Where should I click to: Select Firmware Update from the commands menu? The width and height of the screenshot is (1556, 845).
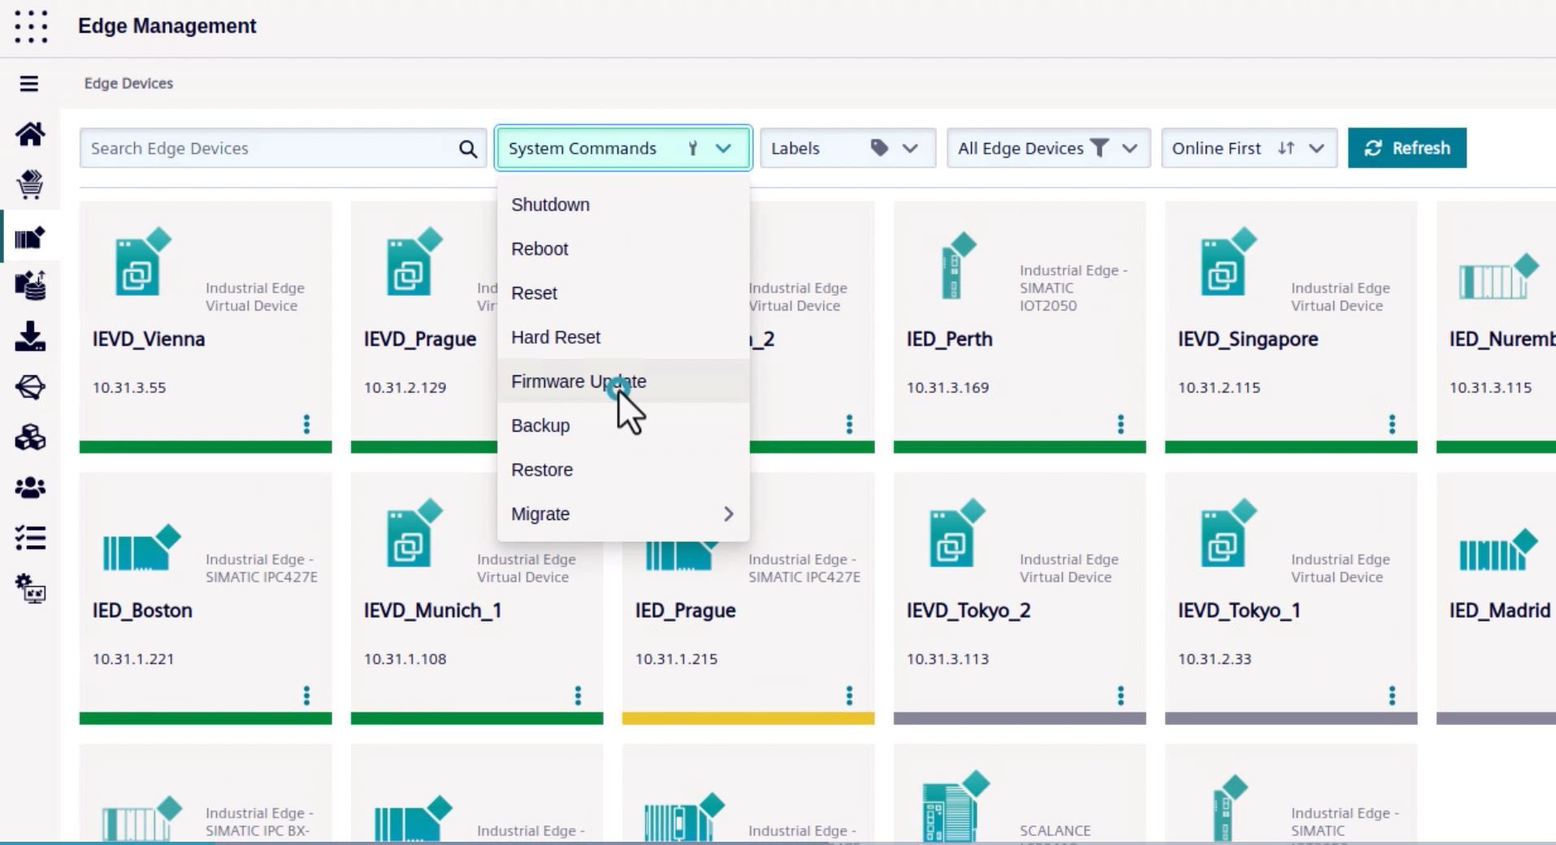(579, 381)
